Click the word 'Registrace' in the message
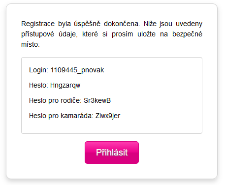The height and width of the screenshot is (185, 225). coord(38,24)
